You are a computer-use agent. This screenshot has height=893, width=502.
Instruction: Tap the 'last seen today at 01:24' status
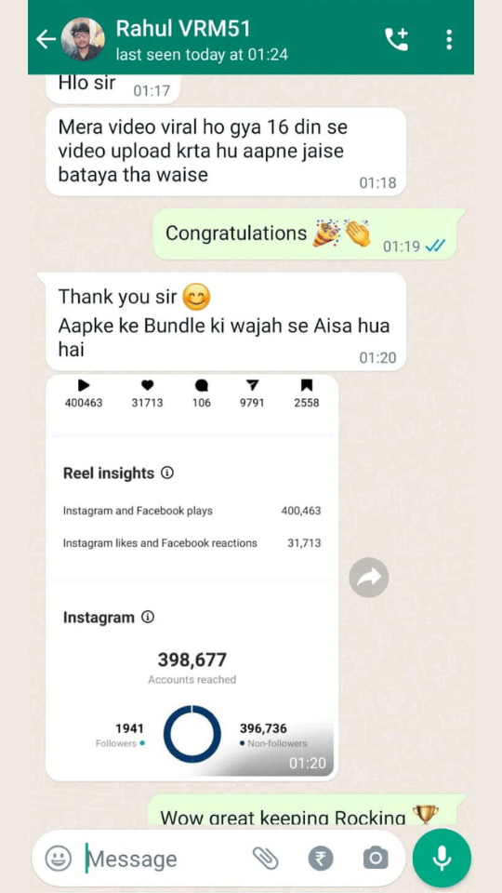tap(202, 55)
